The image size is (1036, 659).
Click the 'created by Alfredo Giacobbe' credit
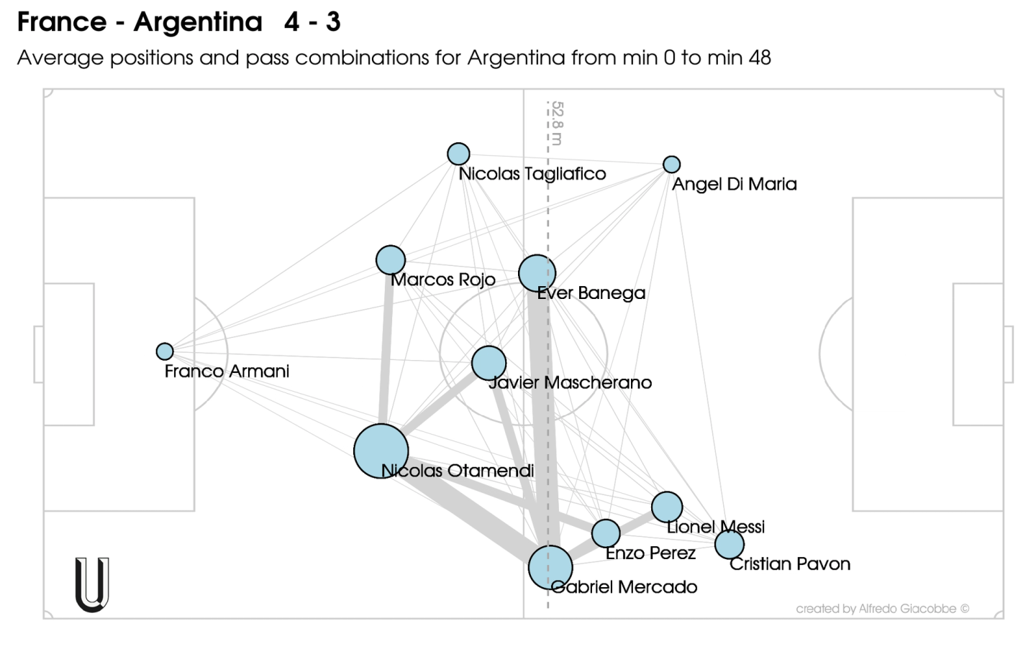tap(883, 609)
